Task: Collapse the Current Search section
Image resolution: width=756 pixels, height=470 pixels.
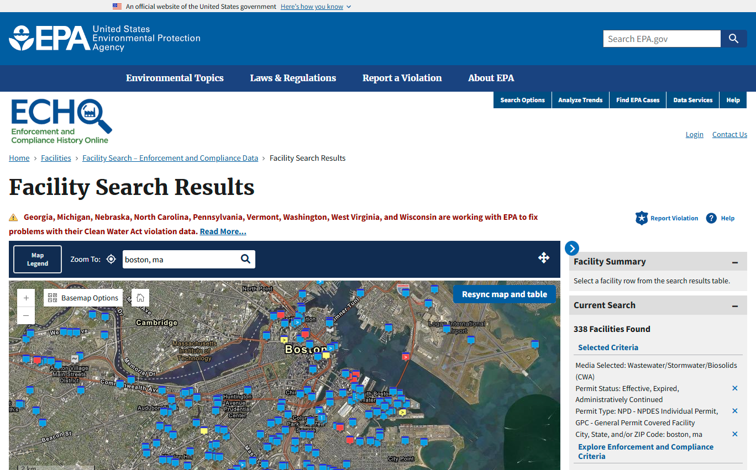Action: tap(735, 306)
